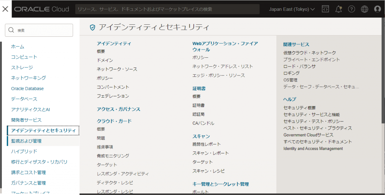Click the Oracle Cloud logo
This screenshot has height=195, width=385.
(41, 9)
